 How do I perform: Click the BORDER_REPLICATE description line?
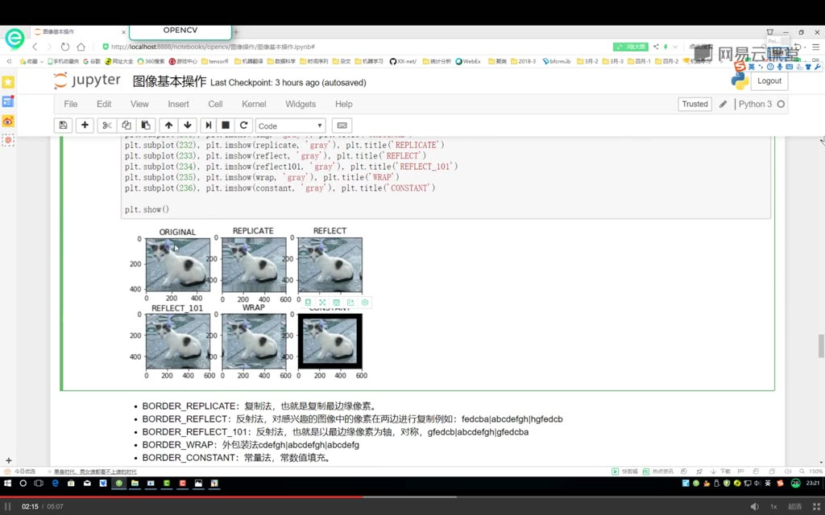click(x=259, y=406)
